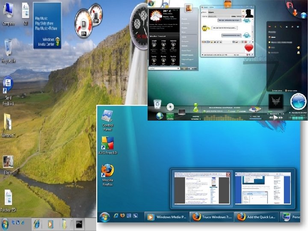Close the left preview thumbnail

tap(228, 174)
